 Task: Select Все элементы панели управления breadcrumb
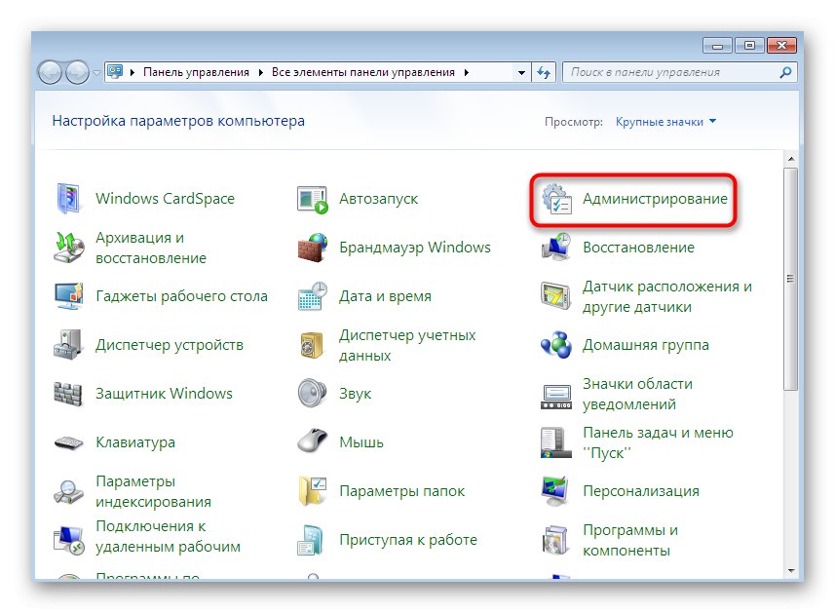pyautogui.click(x=363, y=72)
